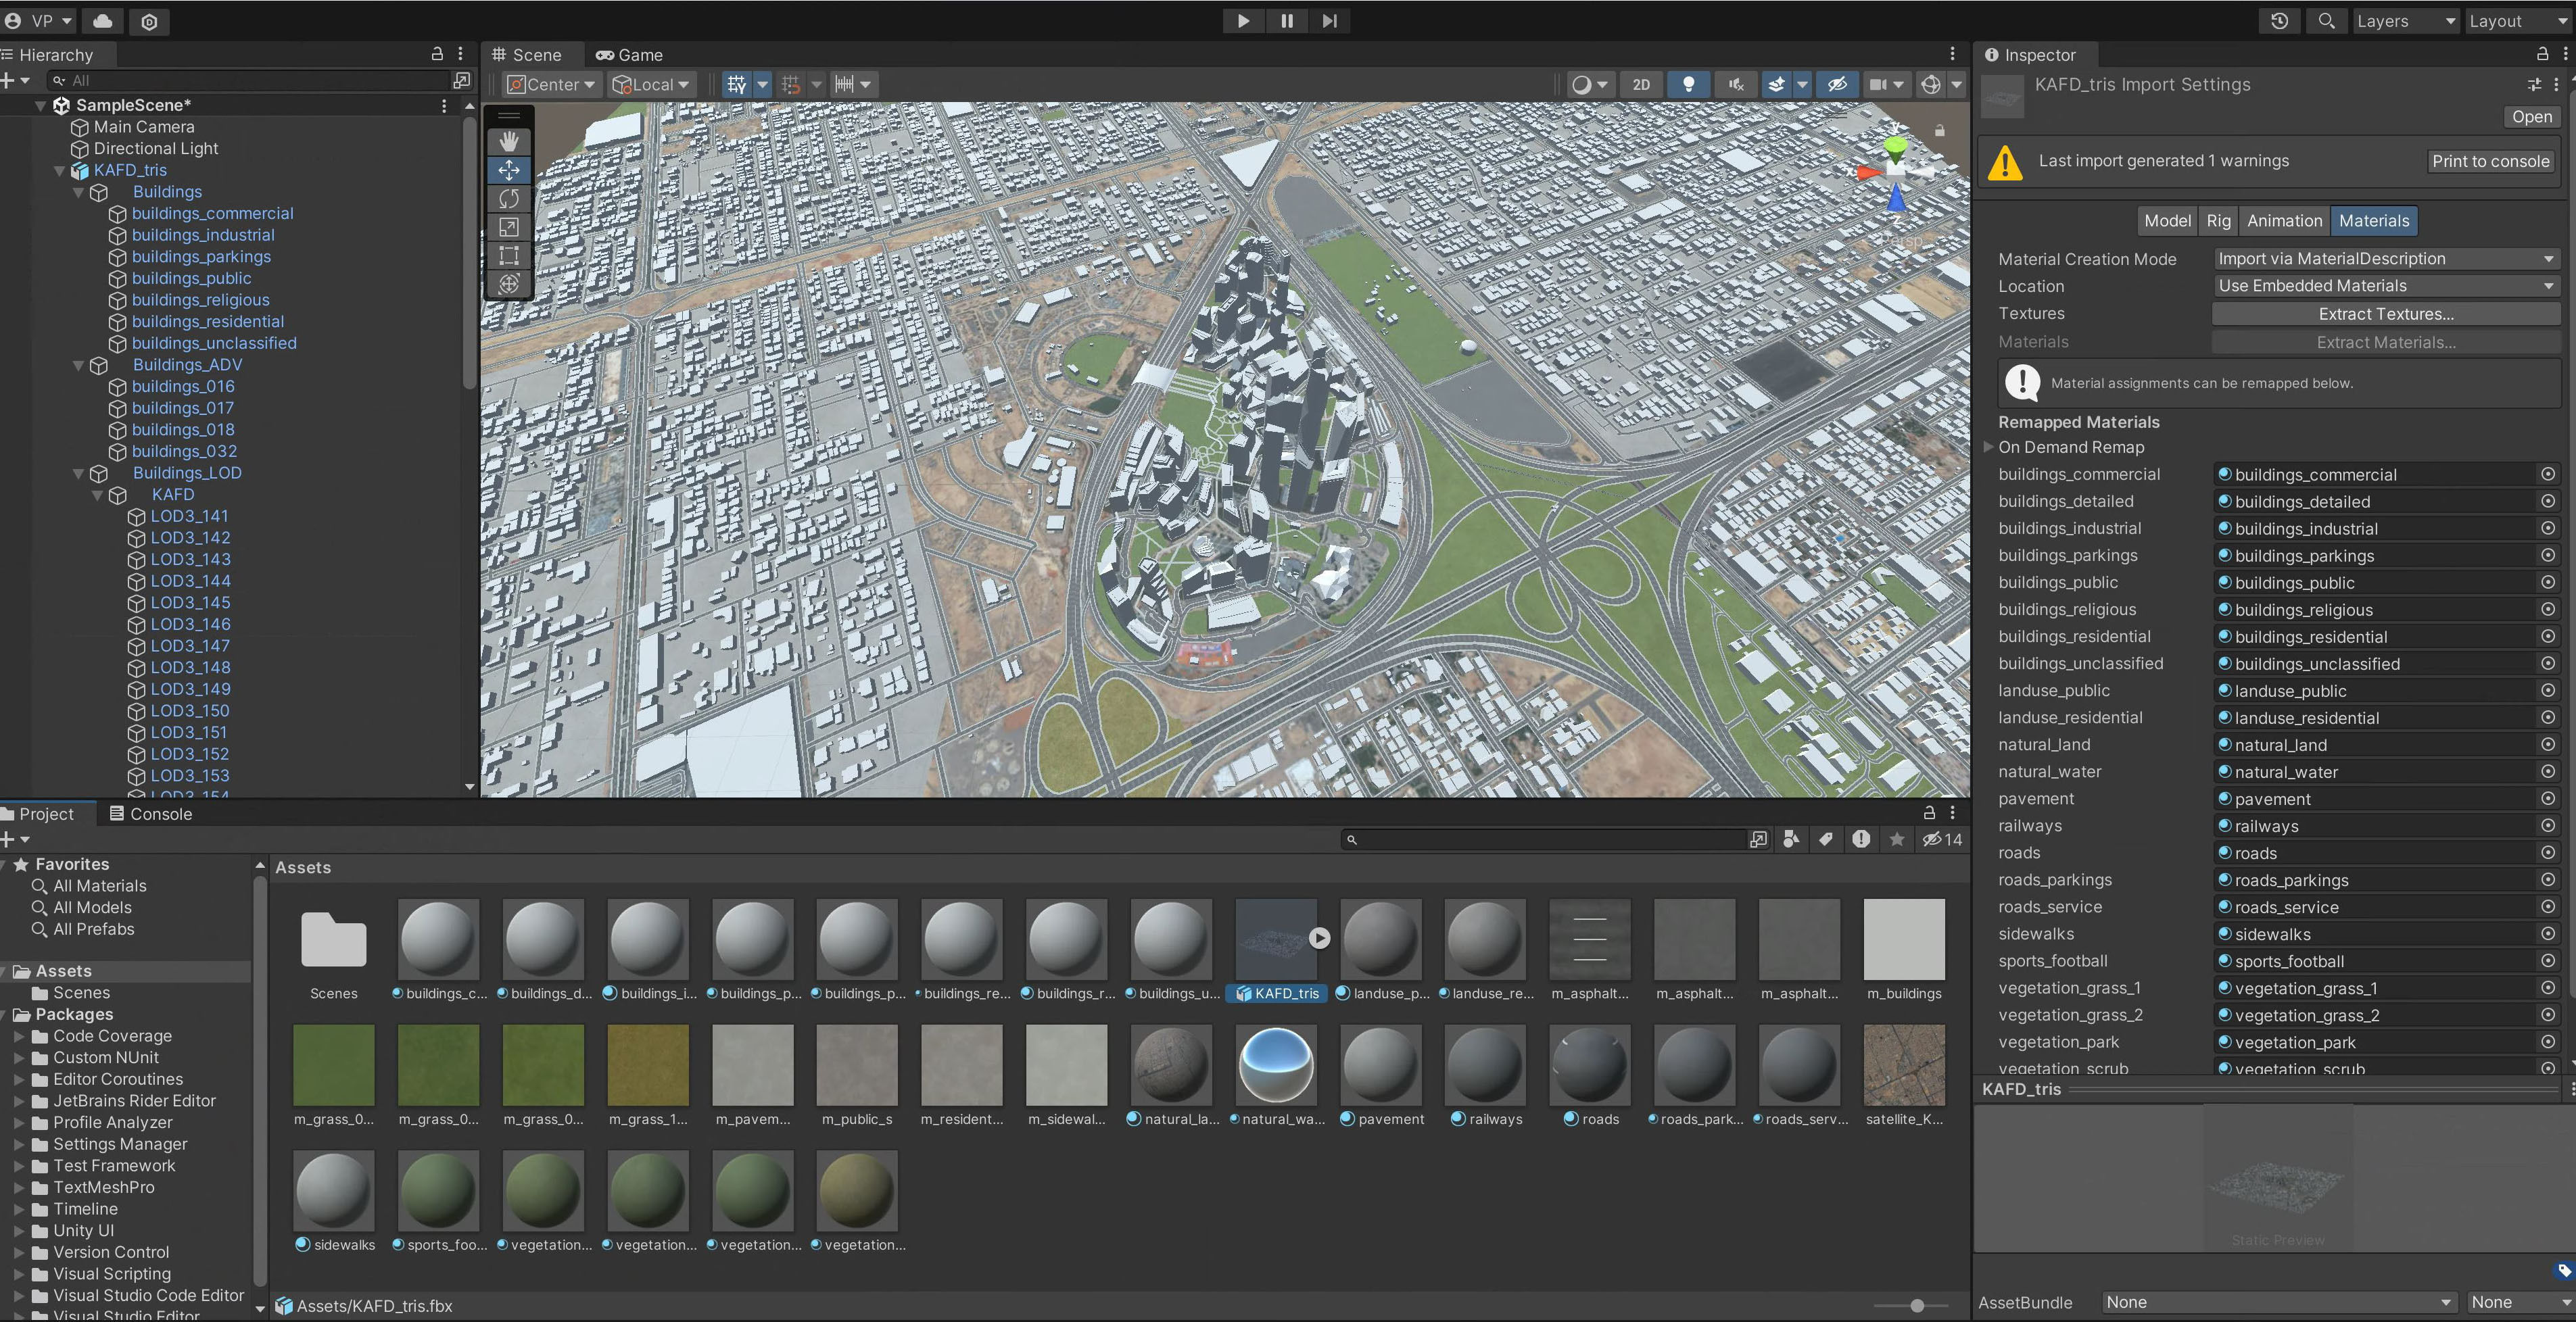
Task: Open the Model import tab
Action: pos(2167,221)
